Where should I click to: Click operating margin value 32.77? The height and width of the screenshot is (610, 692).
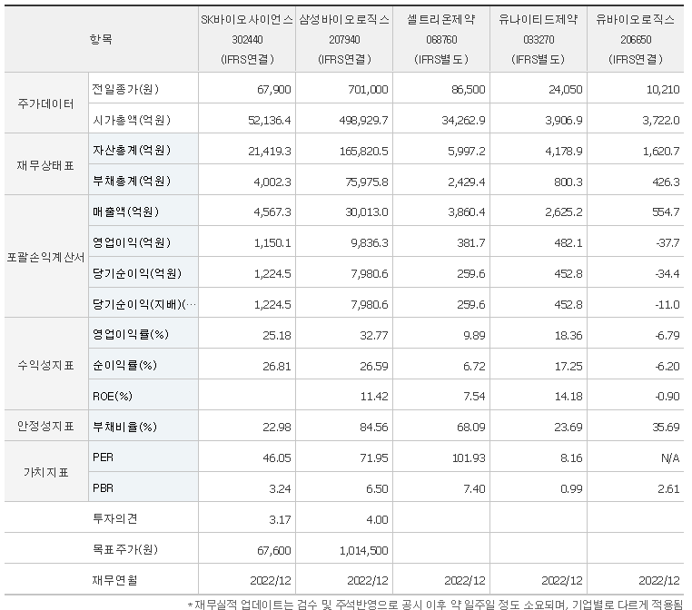pyautogui.click(x=374, y=336)
